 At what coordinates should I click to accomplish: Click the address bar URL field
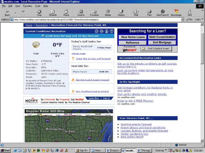click(x=96, y=20)
